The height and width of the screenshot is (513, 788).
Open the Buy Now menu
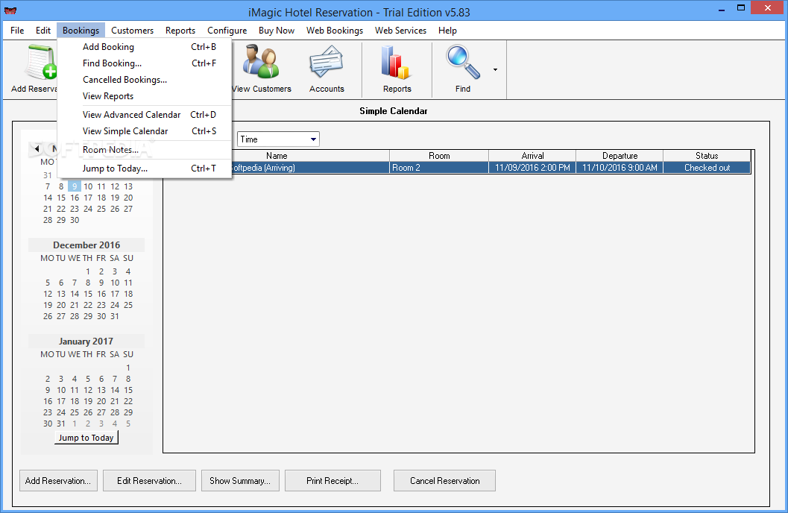(277, 30)
